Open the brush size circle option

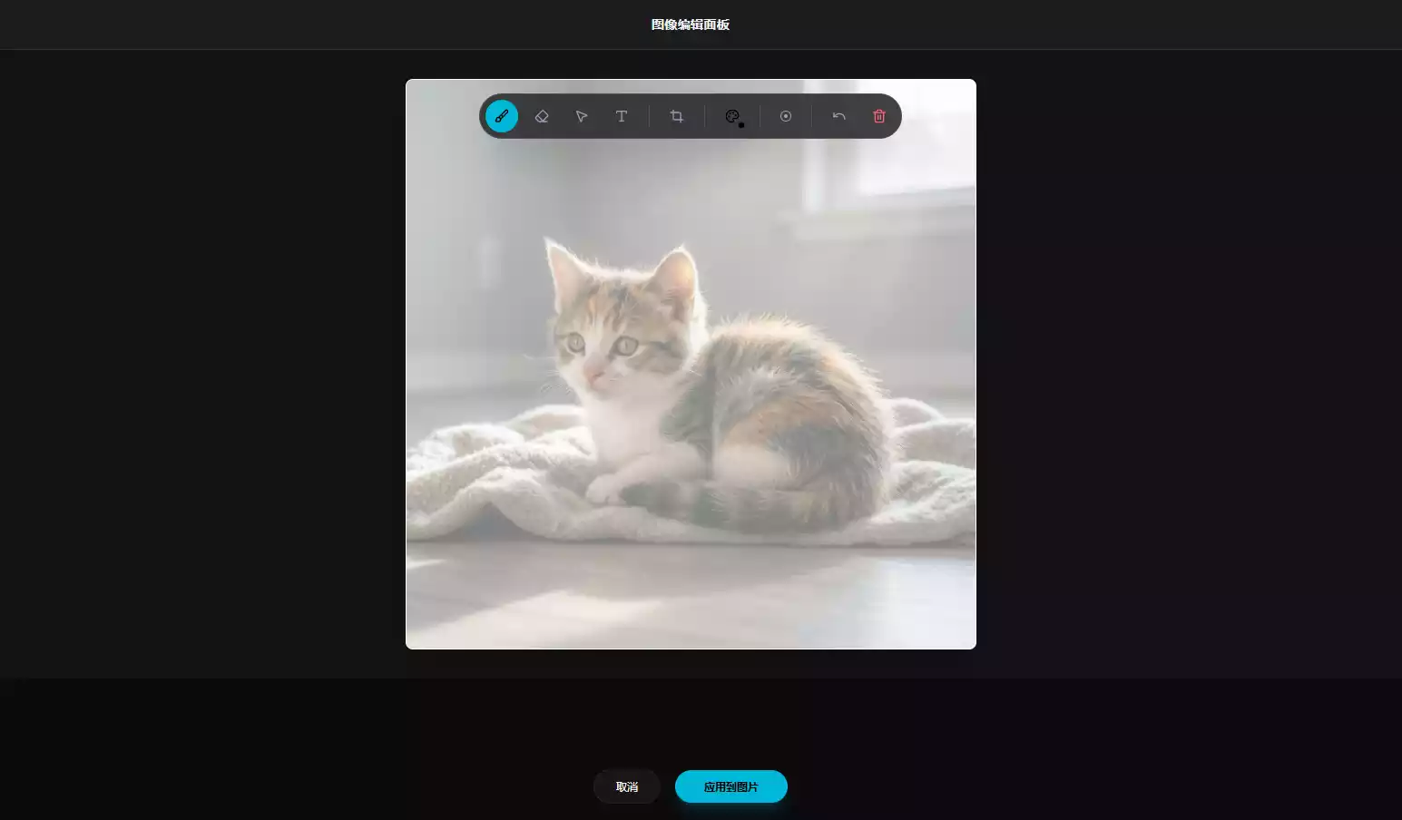786,116
